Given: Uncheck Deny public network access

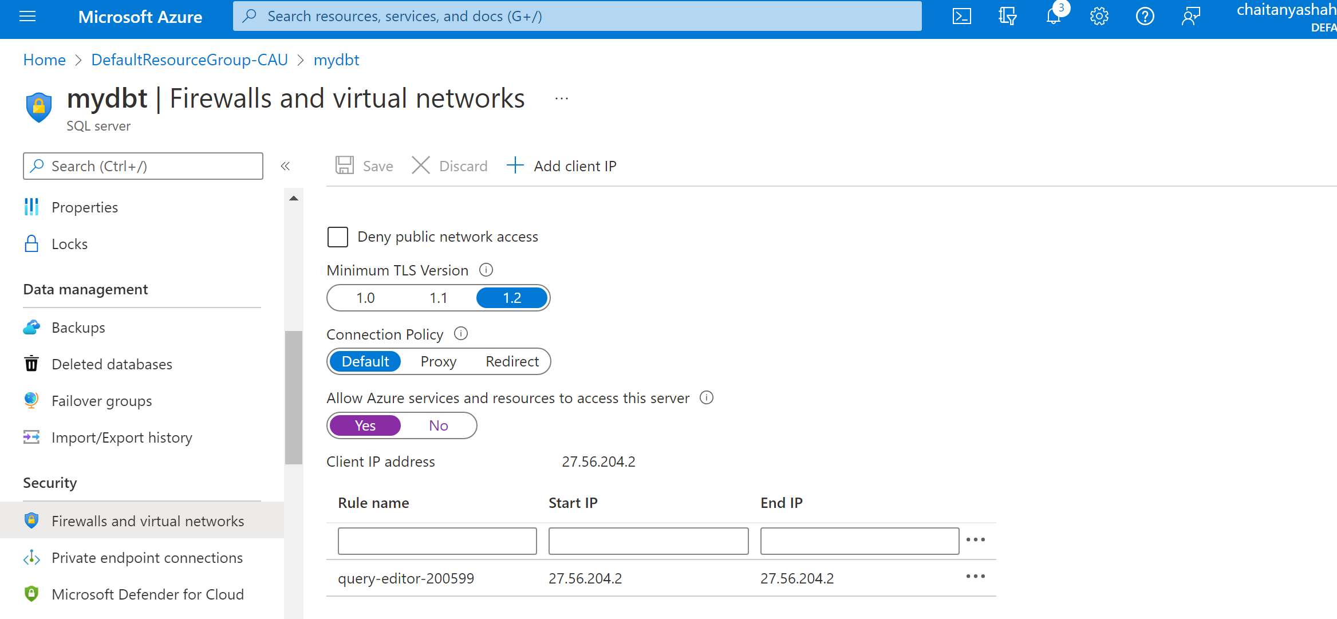Looking at the screenshot, I should pyautogui.click(x=338, y=236).
